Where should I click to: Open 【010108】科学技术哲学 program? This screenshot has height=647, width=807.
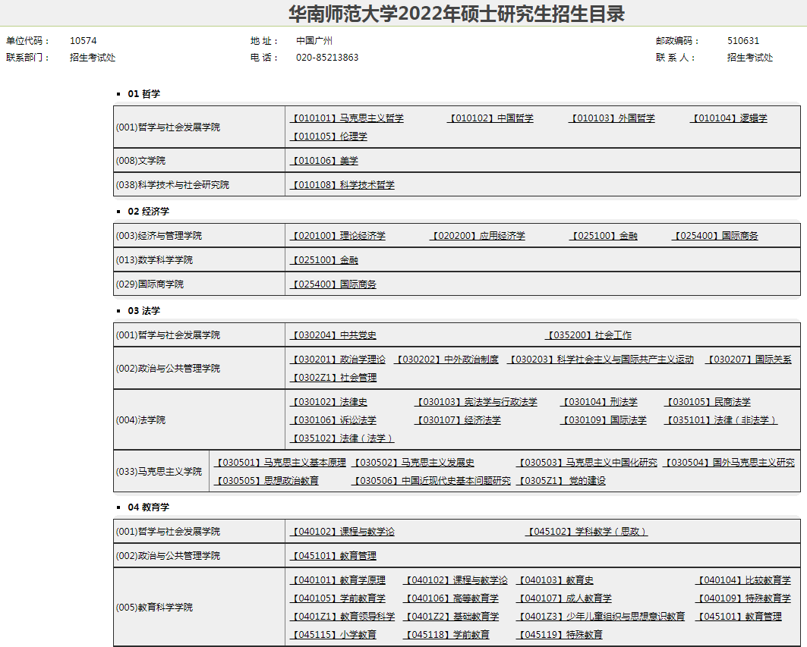click(x=342, y=185)
